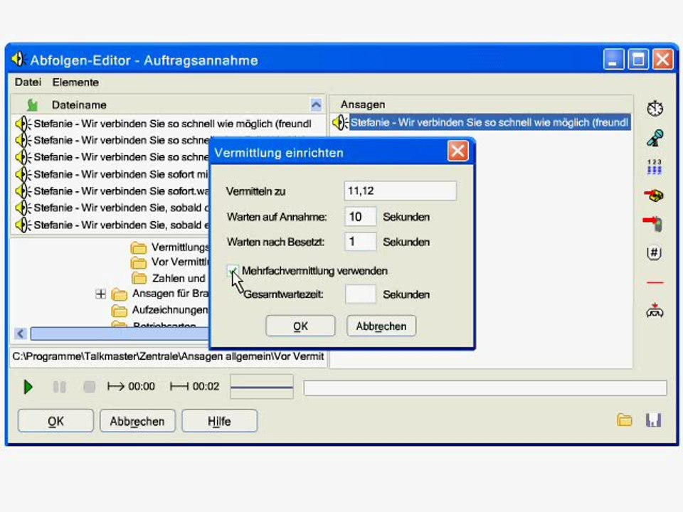This screenshot has height=512, width=683.
Task: Click Abbrechen in Vermittlung einrichten dialog
Action: pyautogui.click(x=381, y=326)
